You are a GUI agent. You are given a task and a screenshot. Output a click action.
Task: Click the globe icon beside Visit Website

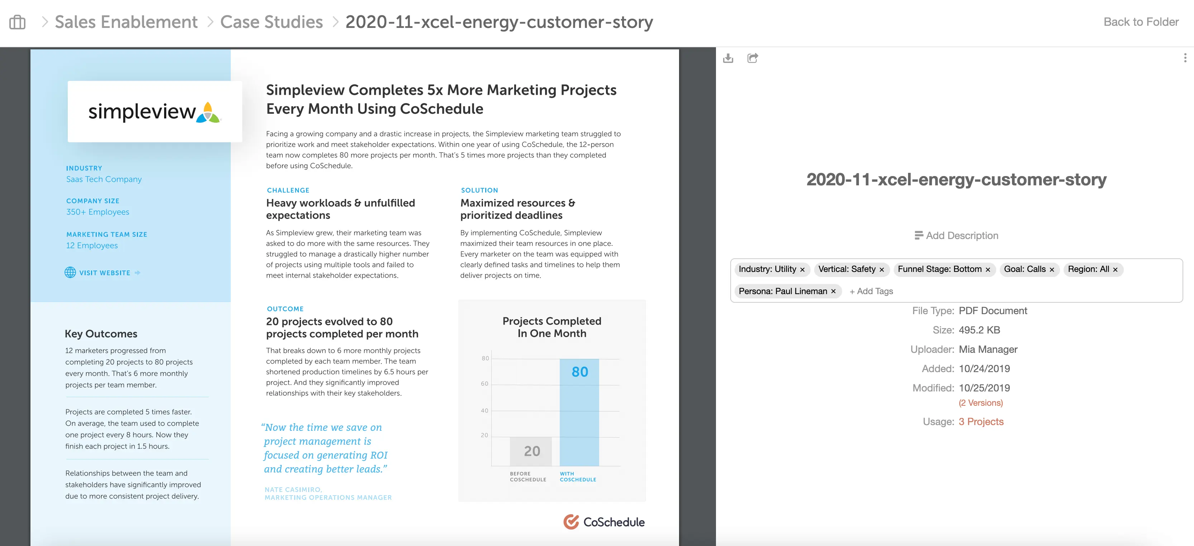[x=70, y=273]
